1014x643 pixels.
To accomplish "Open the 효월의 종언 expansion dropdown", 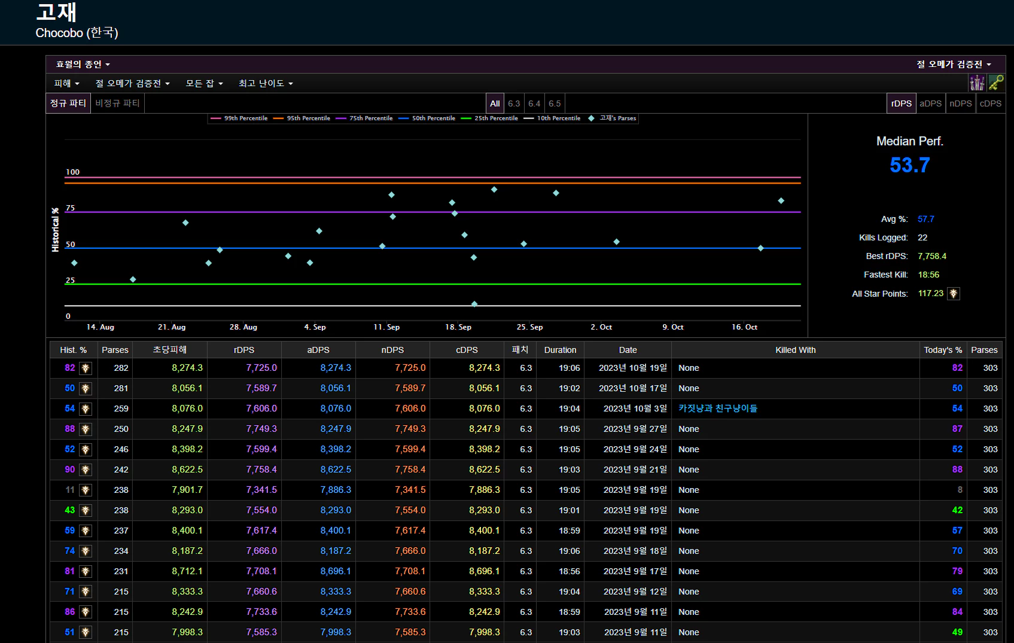I will click(83, 65).
